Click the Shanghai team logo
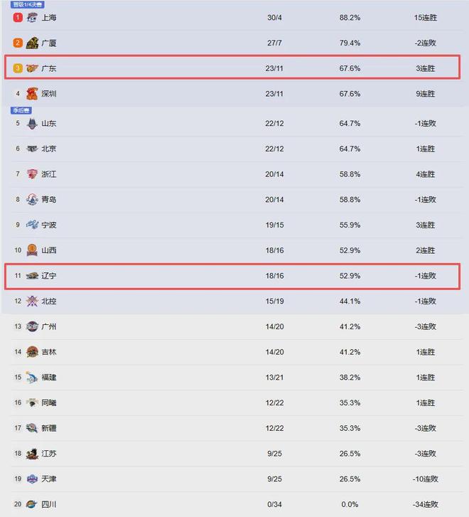 click(32, 17)
